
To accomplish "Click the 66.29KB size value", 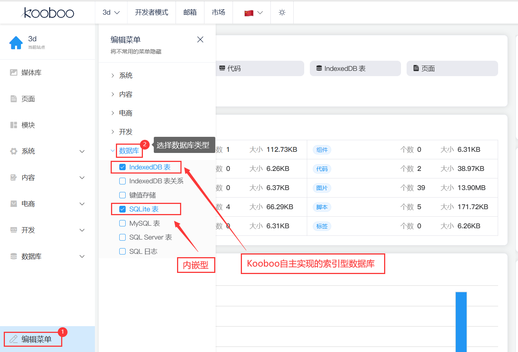I will pyautogui.click(x=280, y=207).
